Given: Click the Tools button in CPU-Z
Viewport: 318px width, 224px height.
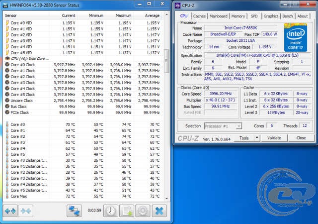Looking at the screenshot, I should pos(244,138).
